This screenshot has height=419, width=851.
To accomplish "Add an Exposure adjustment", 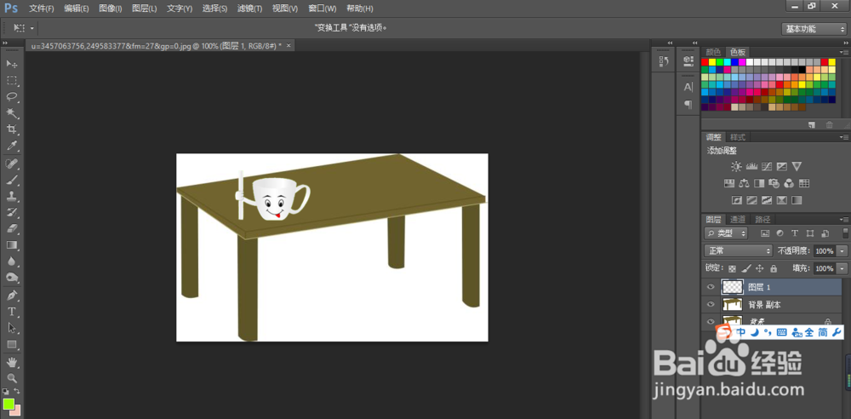I will pyautogui.click(x=781, y=166).
